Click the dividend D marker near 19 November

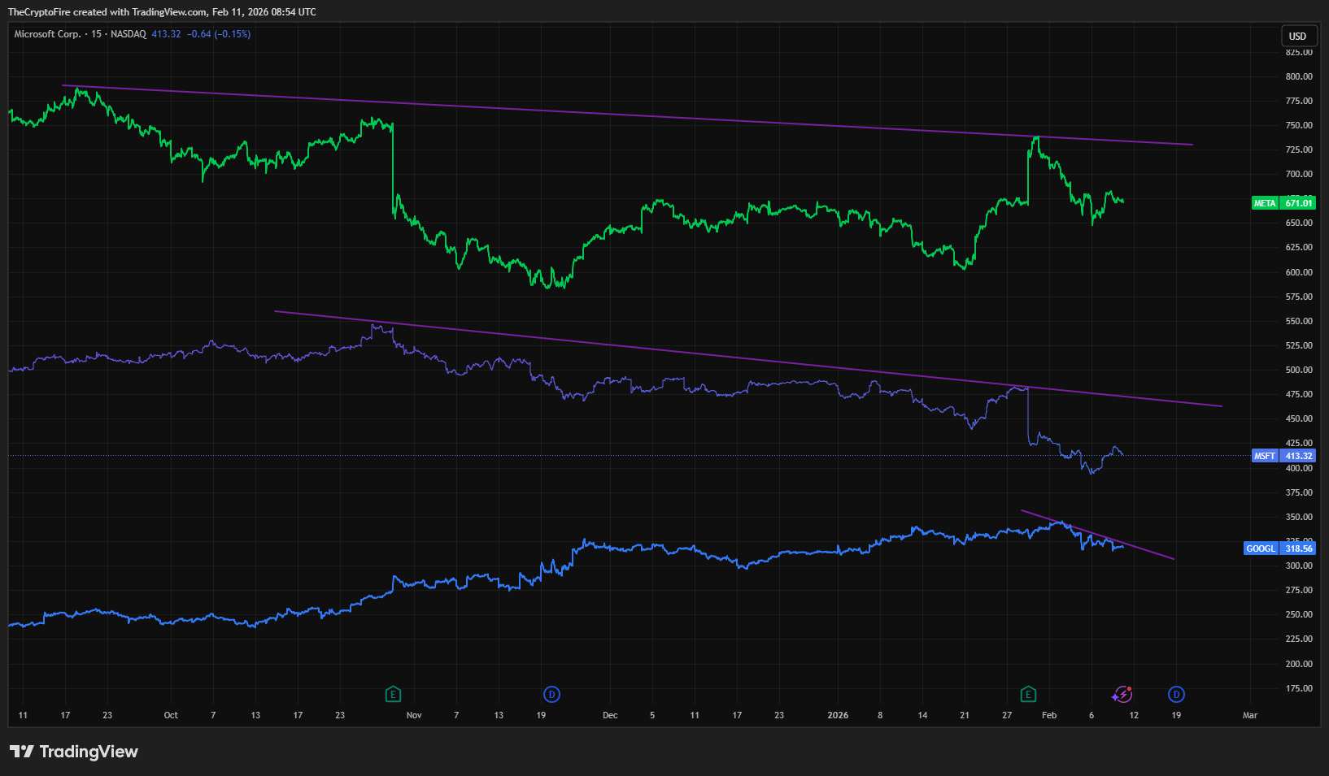pyautogui.click(x=552, y=694)
